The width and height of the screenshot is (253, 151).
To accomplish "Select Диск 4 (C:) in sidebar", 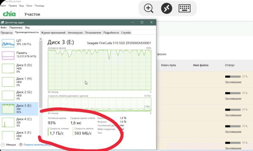I will pos(19,122).
